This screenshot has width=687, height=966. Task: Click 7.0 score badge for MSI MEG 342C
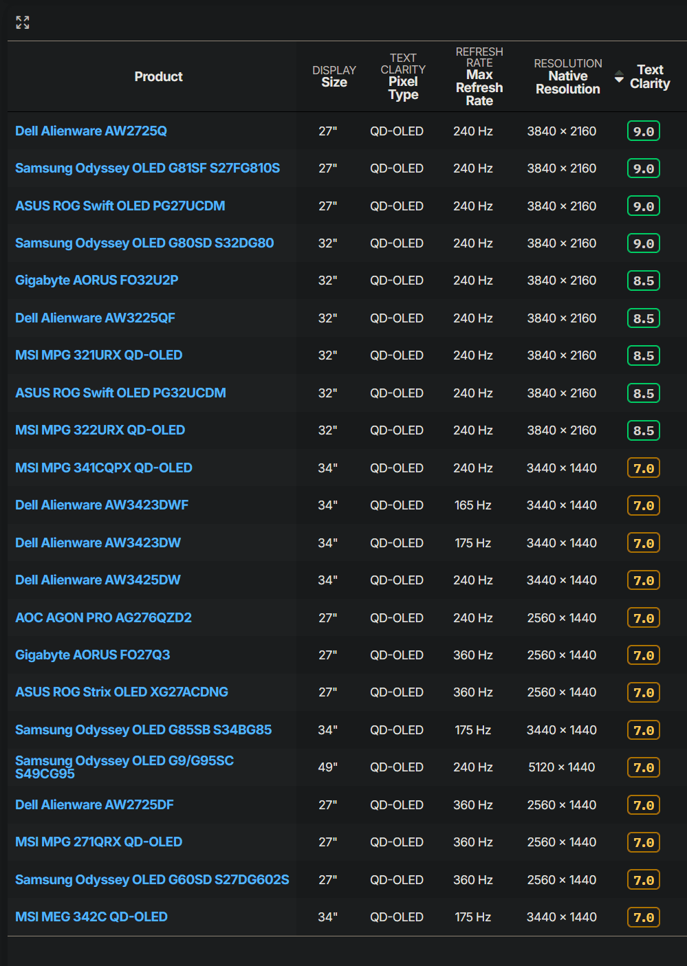click(x=644, y=917)
